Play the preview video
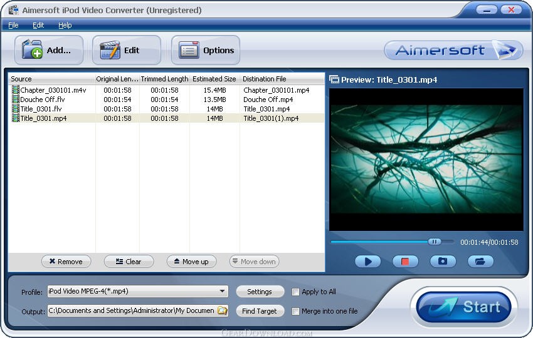Screen dimensions: 533x338 pos(368,261)
